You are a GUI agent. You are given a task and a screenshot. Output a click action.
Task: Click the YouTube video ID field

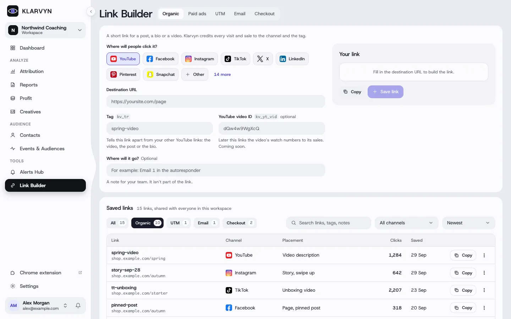[272, 128]
